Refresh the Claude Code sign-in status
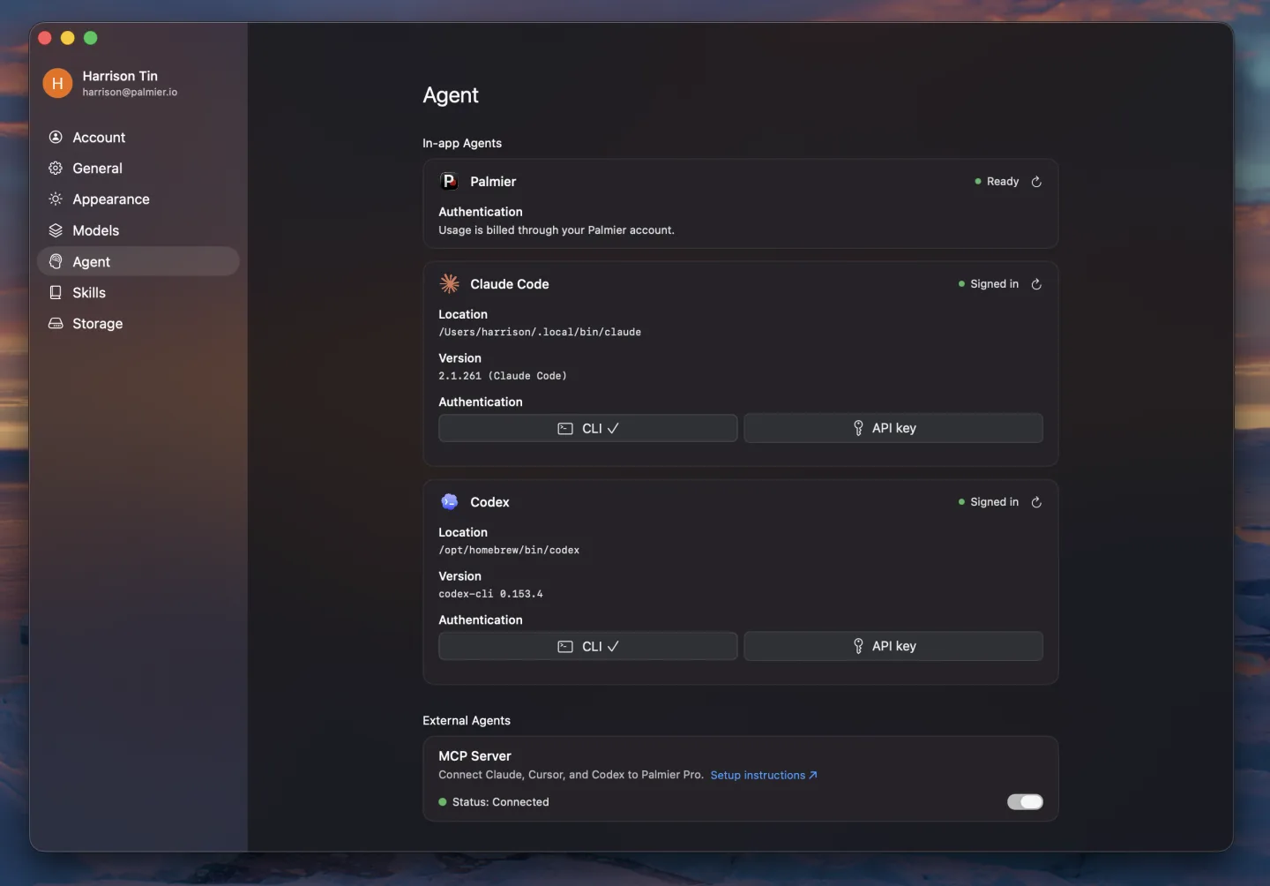1270x886 pixels. click(1036, 284)
